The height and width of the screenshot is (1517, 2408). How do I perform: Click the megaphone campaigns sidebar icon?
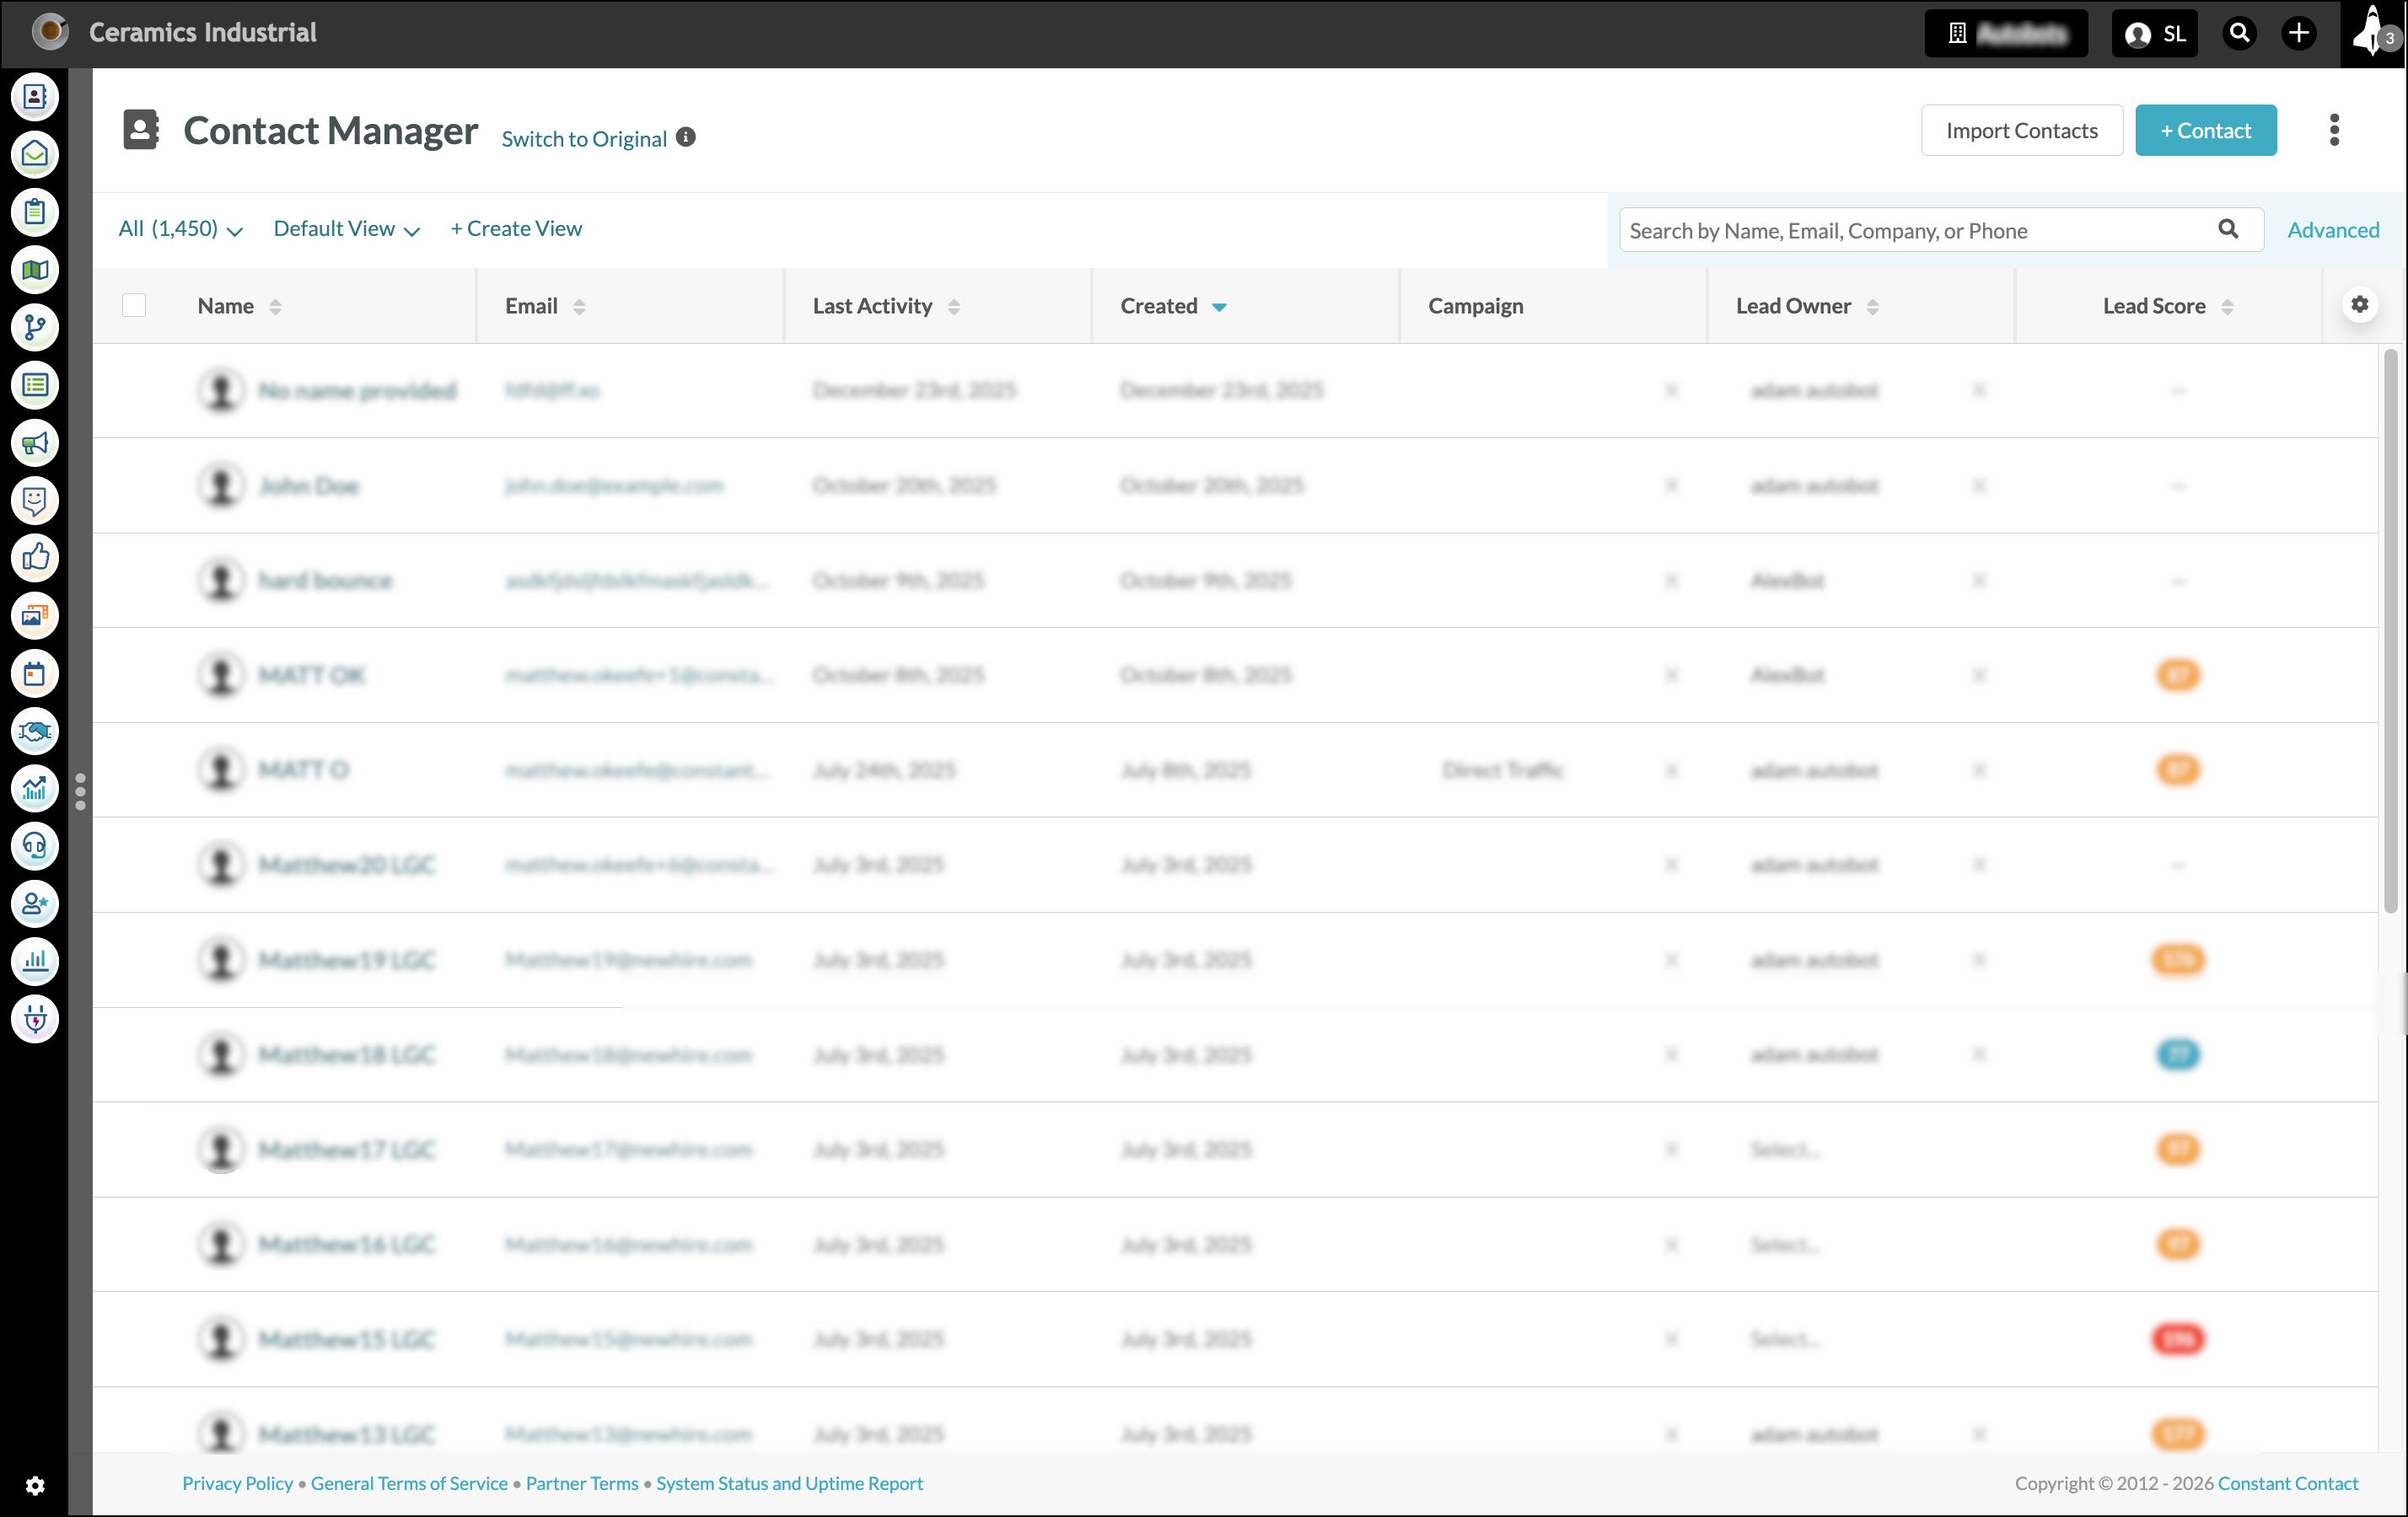35,442
